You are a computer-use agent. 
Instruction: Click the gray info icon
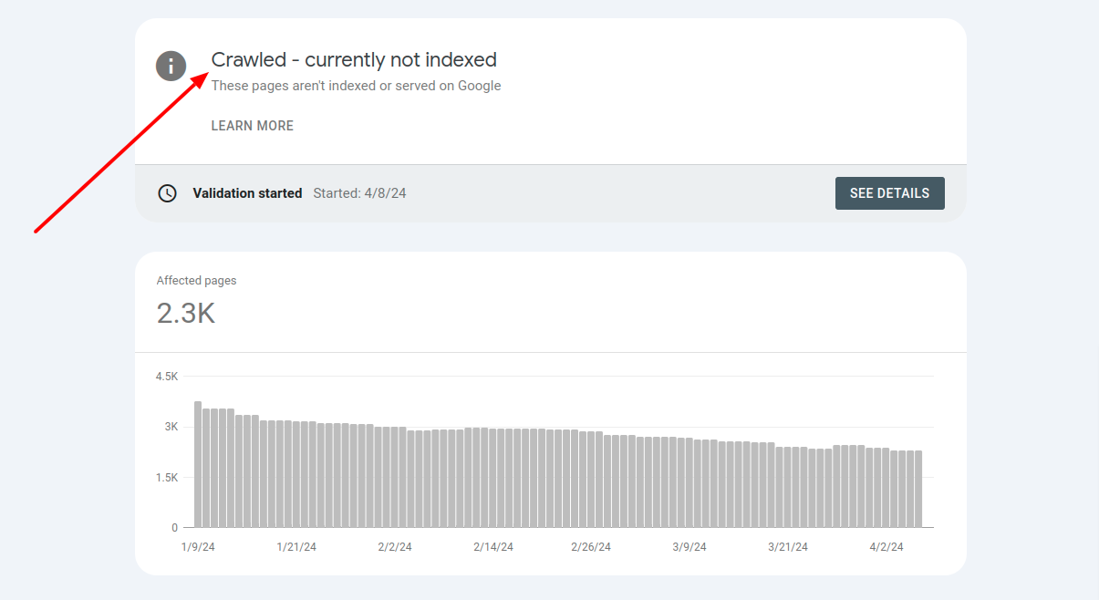(171, 66)
